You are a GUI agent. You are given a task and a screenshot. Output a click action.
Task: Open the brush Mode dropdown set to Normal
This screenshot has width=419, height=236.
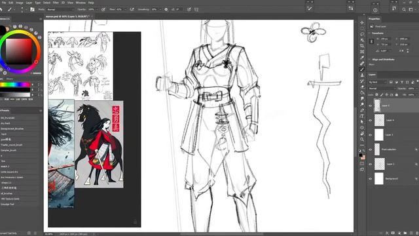pyautogui.click(x=60, y=9)
